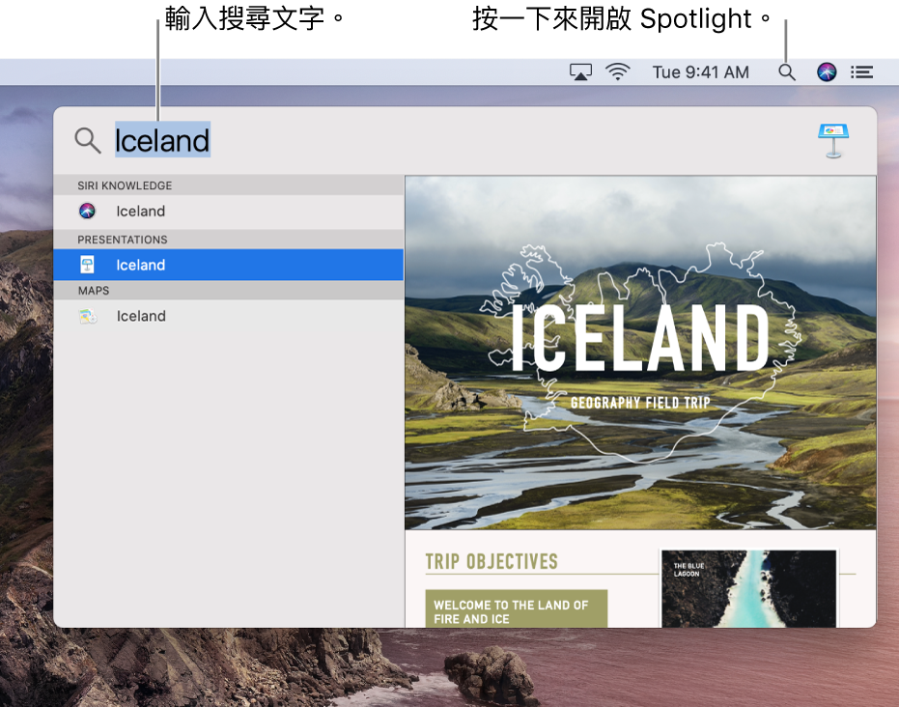Click the TRIP OBJECTIVES heading in preview
Image resolution: width=899 pixels, height=707 pixels.
pos(492,561)
